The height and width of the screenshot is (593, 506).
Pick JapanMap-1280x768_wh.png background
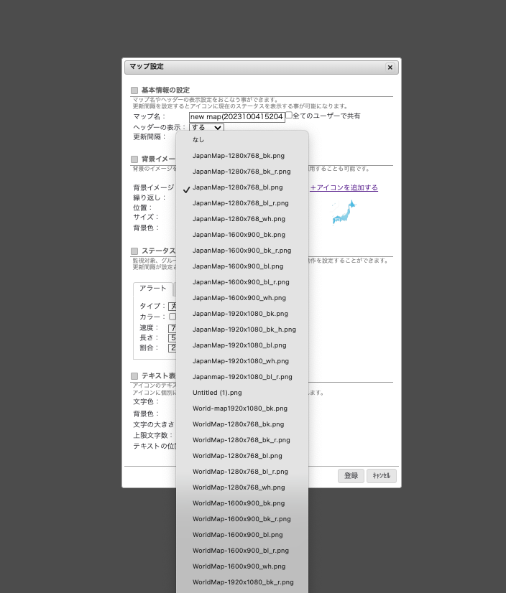(x=242, y=219)
